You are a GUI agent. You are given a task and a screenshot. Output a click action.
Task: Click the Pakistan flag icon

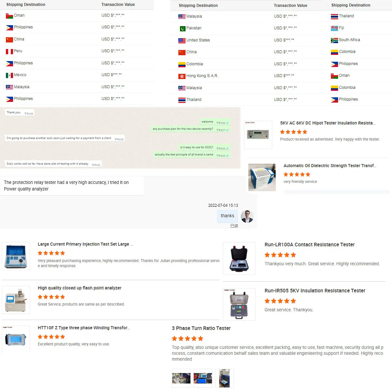point(183,28)
